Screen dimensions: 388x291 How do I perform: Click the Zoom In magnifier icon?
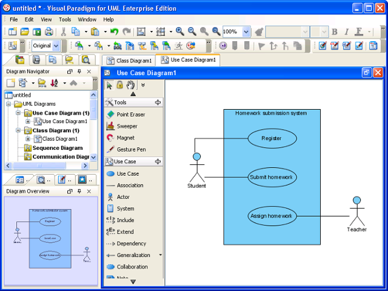[x=180, y=32]
